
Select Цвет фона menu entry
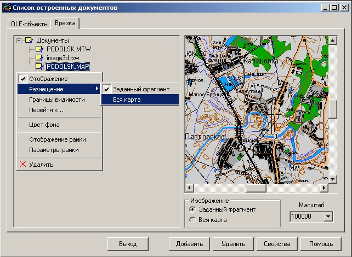tap(44, 125)
